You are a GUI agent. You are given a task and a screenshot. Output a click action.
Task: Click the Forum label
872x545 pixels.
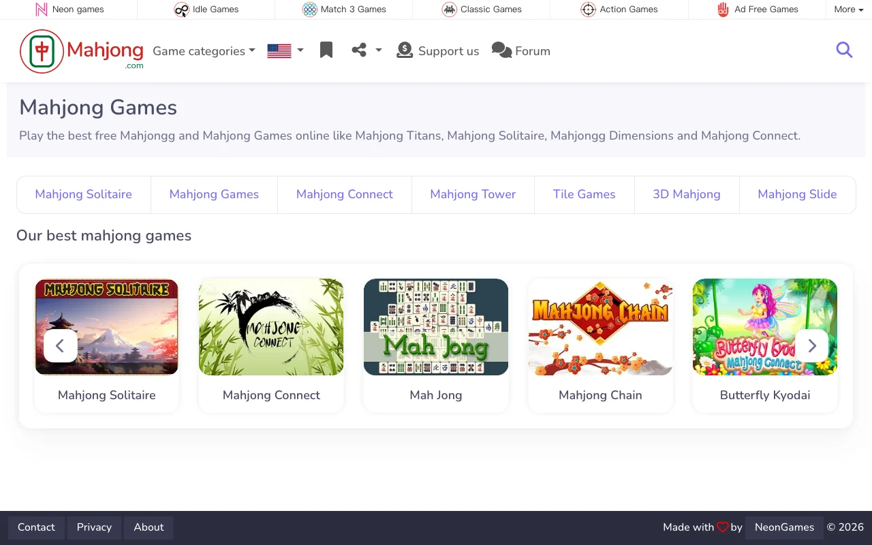[533, 51]
